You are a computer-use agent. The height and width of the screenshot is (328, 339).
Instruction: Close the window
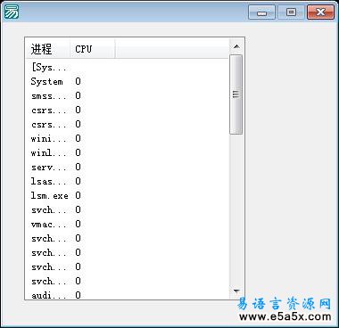point(320,12)
